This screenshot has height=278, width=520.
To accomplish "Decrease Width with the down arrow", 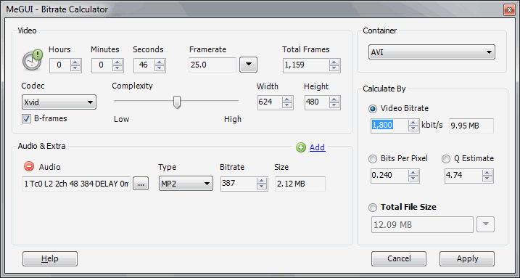I will (287, 105).
